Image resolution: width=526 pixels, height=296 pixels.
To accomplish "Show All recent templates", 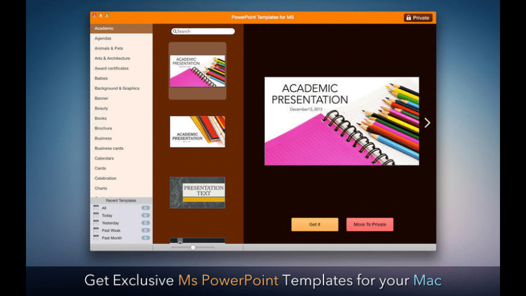I will tap(121, 208).
